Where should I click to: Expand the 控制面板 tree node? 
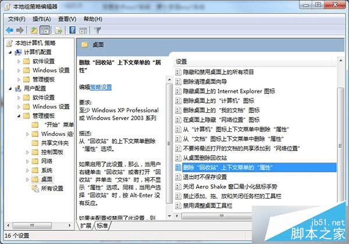pos(27,152)
